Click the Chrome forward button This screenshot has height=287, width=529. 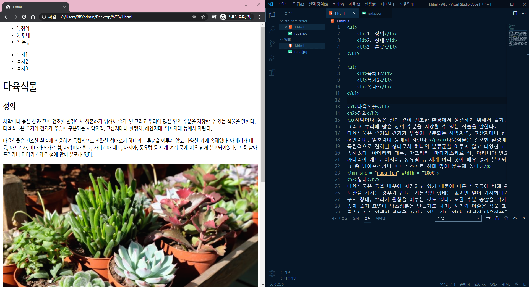(15, 17)
